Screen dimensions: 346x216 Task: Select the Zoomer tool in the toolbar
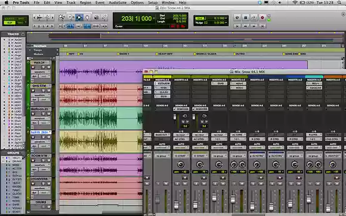pyautogui.click(x=61, y=18)
